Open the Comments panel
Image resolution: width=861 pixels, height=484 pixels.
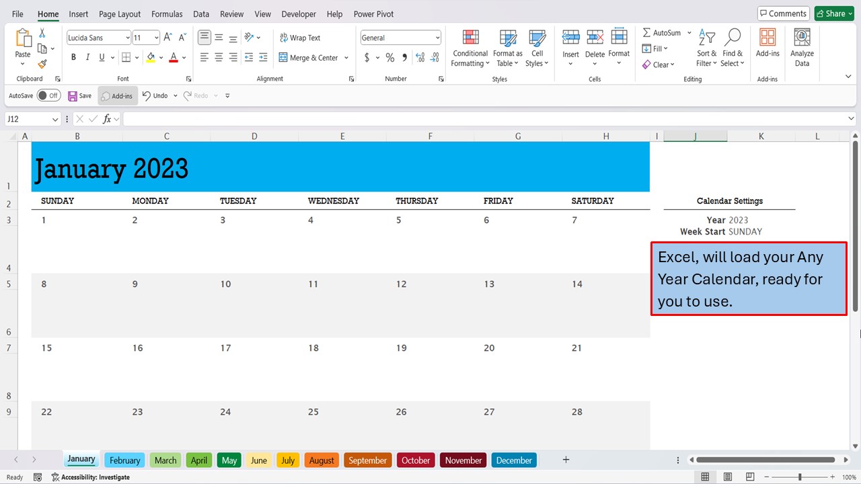tap(782, 13)
